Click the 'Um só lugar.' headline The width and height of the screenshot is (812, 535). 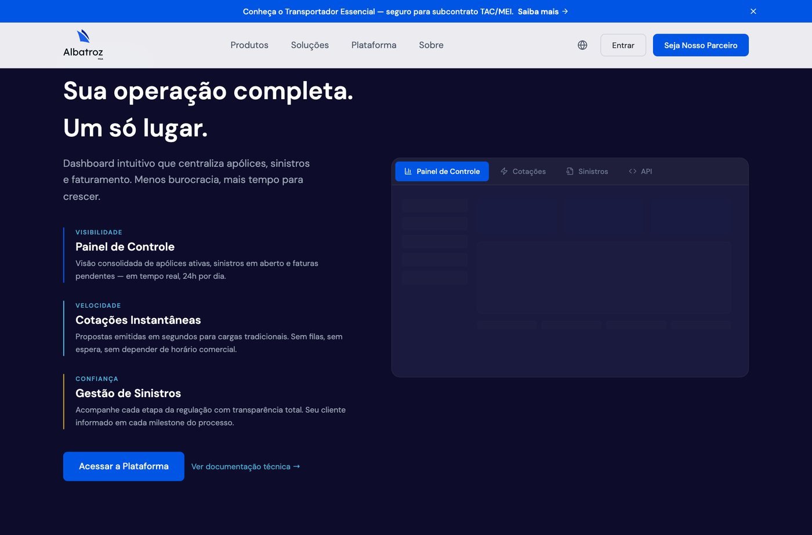coord(136,128)
